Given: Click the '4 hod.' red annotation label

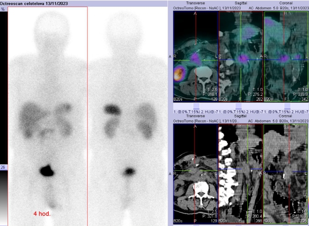Looking at the screenshot, I should (42, 213).
